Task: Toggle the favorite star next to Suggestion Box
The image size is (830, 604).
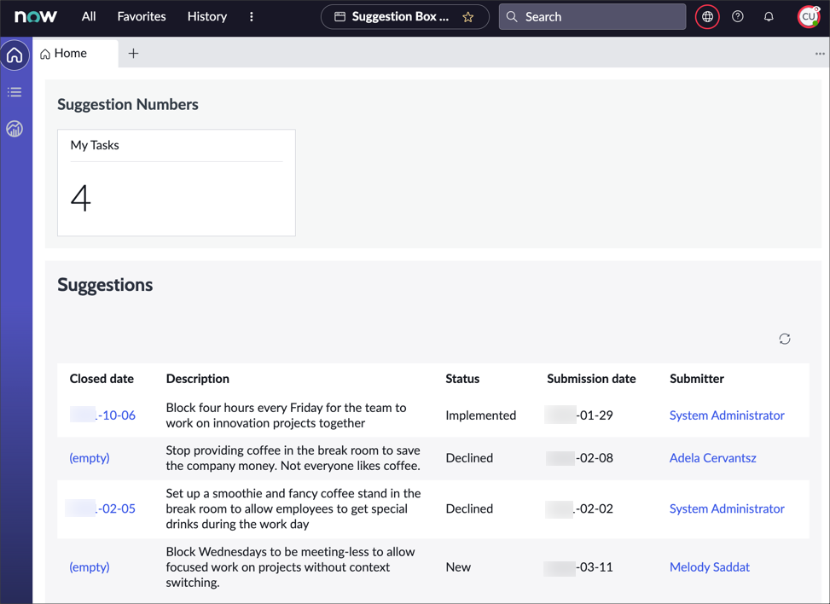Action: 468,16
